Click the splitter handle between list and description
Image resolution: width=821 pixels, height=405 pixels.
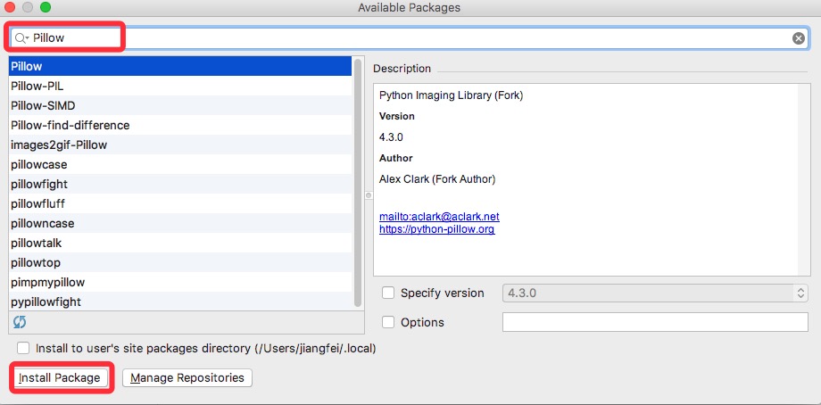tap(369, 194)
